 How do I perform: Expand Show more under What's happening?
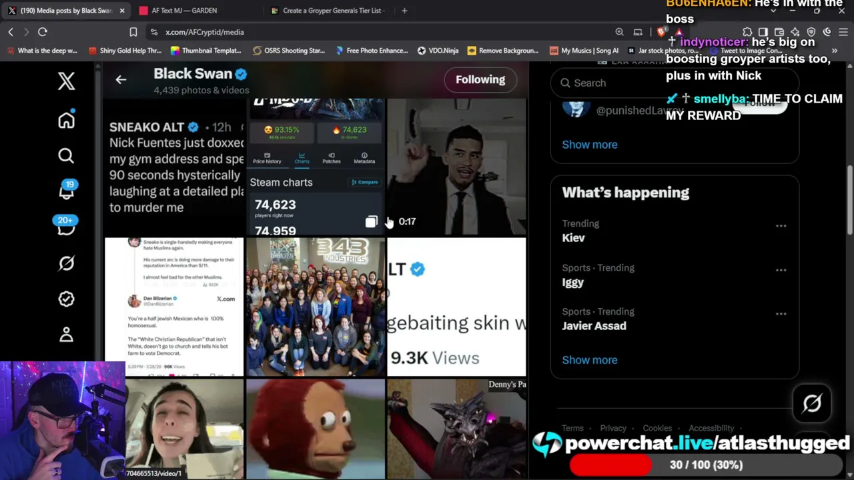pyautogui.click(x=590, y=360)
